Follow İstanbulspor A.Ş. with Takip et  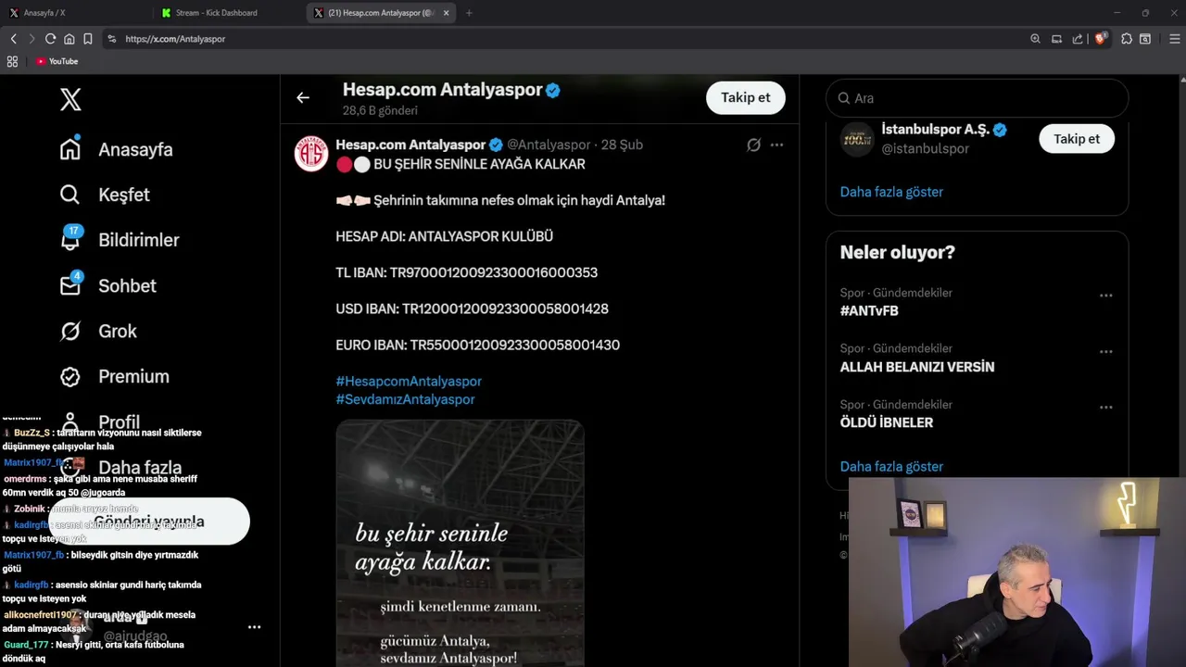tap(1077, 138)
